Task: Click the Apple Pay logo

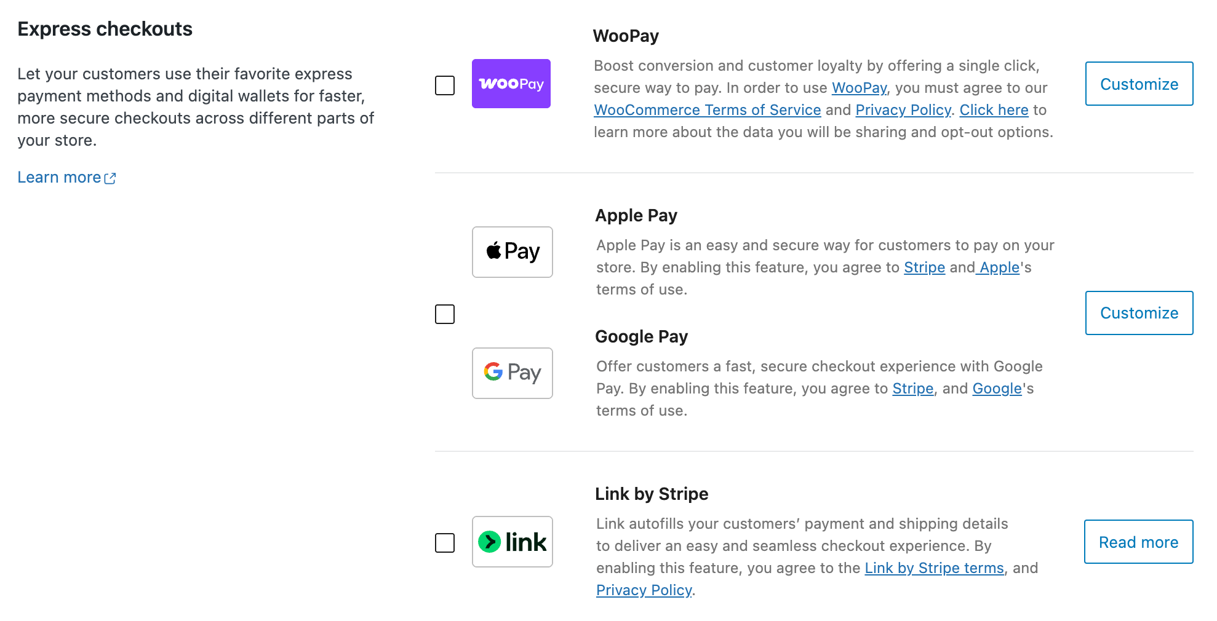Action: (512, 252)
